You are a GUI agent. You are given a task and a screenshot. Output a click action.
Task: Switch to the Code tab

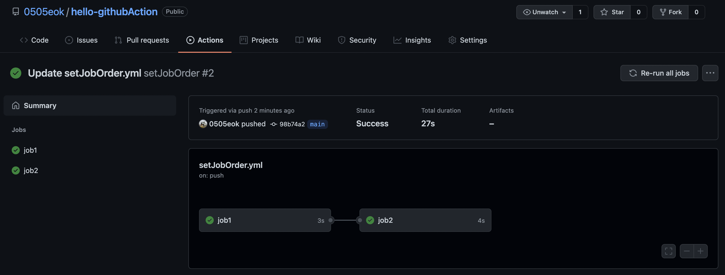pyautogui.click(x=34, y=40)
